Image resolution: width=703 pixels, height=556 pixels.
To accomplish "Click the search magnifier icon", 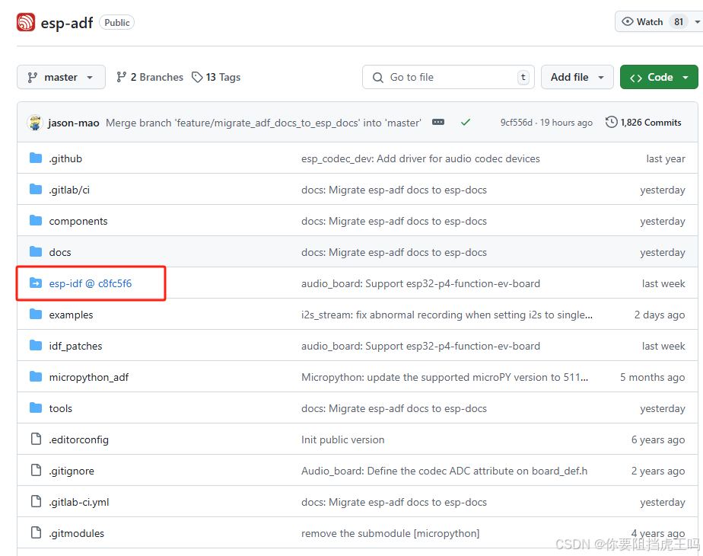I will tap(378, 78).
